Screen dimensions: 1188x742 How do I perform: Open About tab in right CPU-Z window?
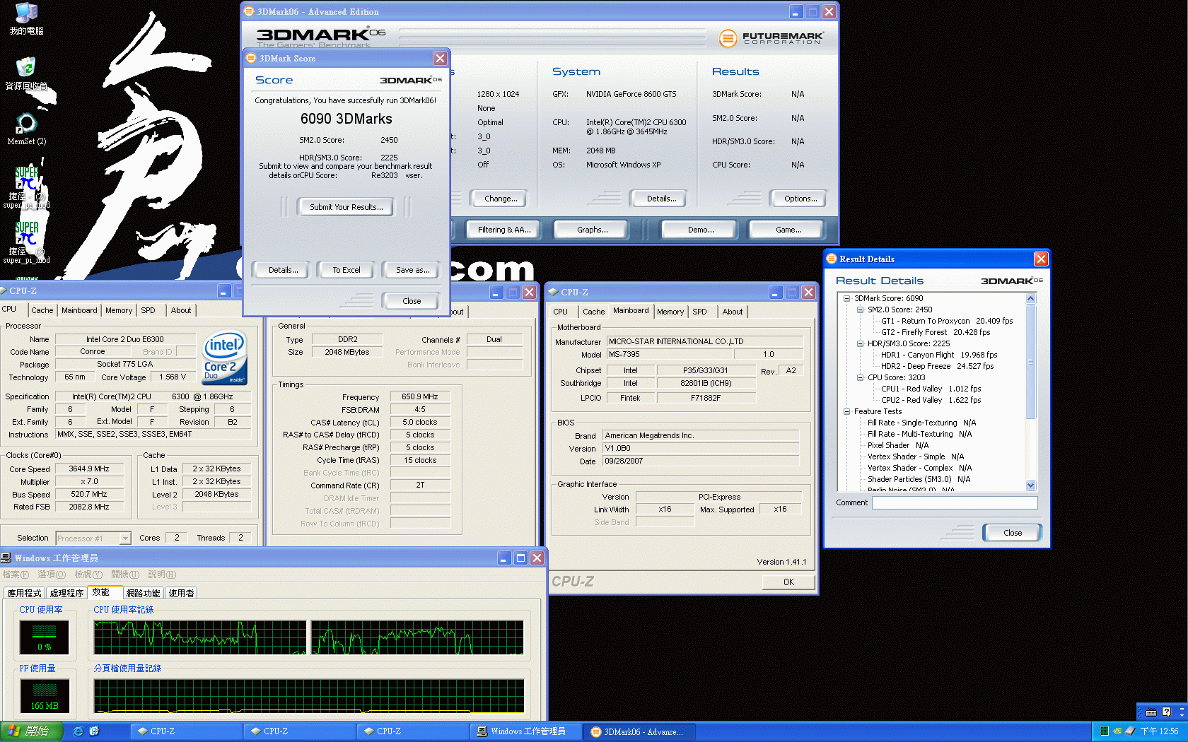[733, 312]
